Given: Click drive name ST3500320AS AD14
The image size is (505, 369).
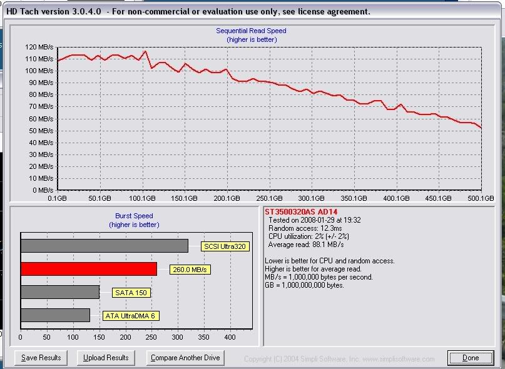Looking at the screenshot, I should pos(301,212).
